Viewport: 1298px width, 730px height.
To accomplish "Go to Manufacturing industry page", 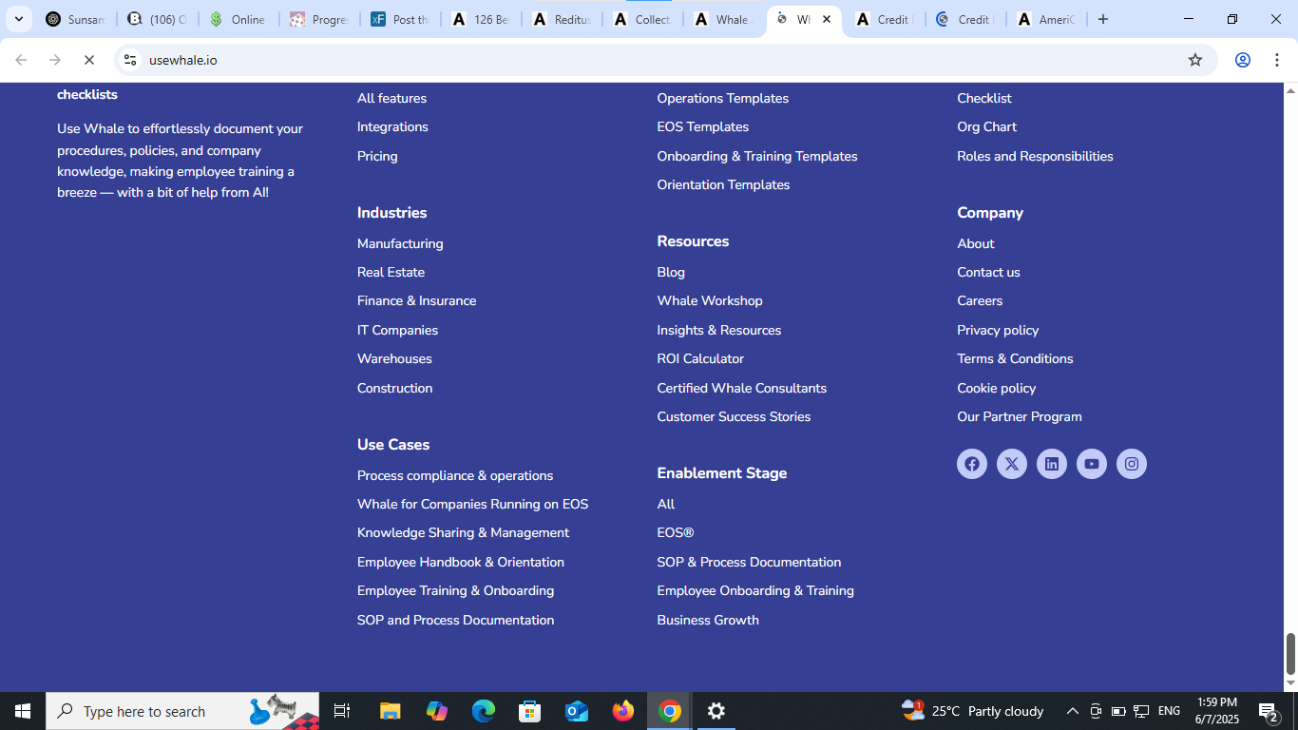I will pos(400,243).
